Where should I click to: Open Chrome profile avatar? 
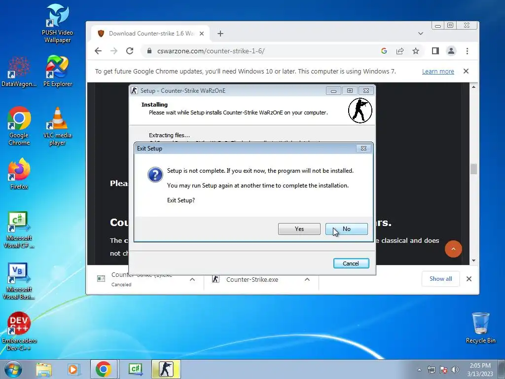click(x=451, y=51)
